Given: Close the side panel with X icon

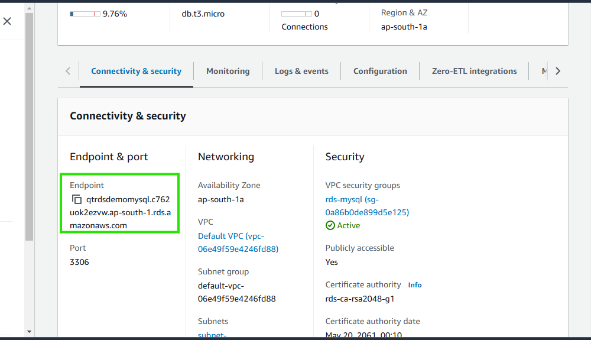Looking at the screenshot, I should [7, 21].
